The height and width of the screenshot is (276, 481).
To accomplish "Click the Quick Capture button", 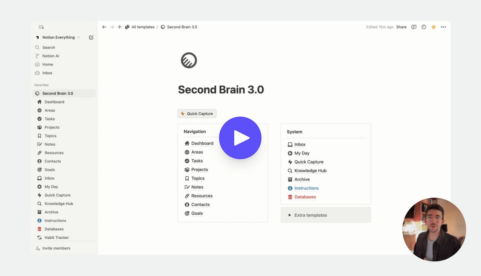I will coord(197,114).
